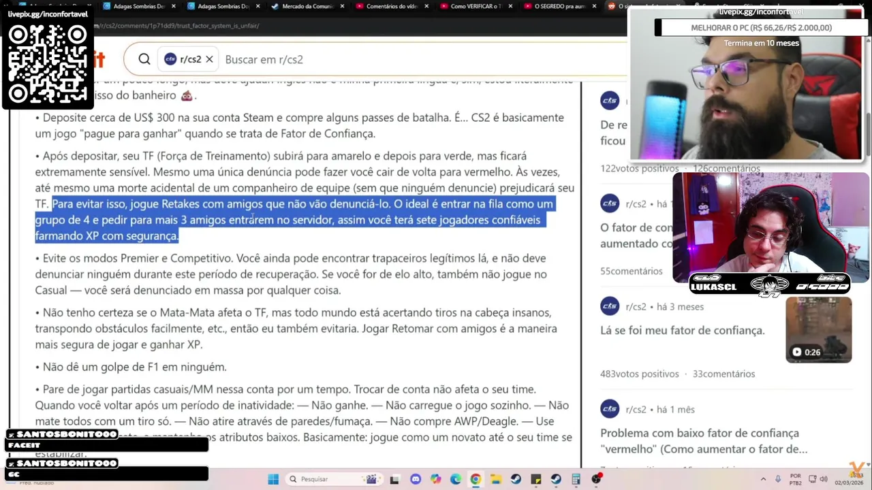Screen dimensions: 872x490
Task: Click the '33 comentários' count
Action: click(x=723, y=374)
